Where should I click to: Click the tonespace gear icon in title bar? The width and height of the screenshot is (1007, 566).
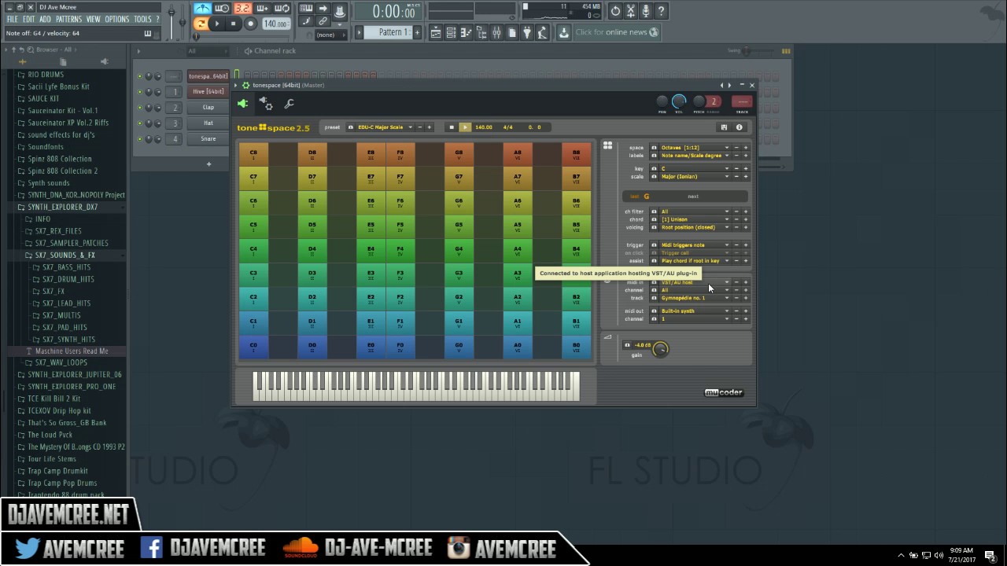245,85
